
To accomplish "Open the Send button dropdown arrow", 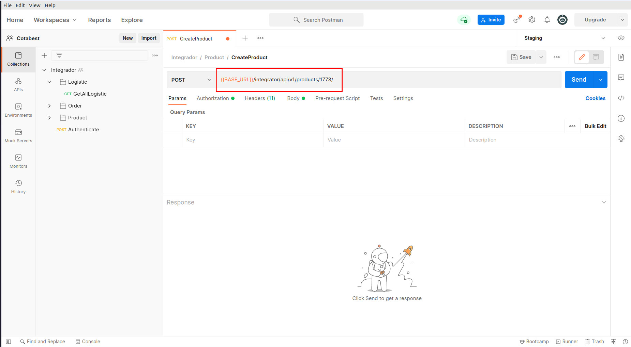I will pos(601,80).
